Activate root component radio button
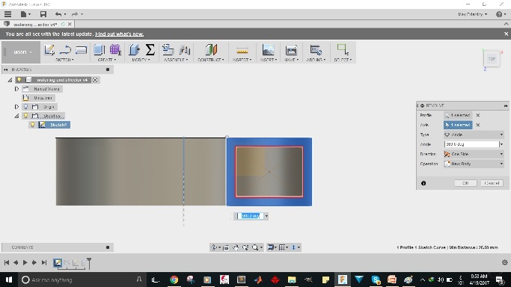 [x=95, y=80]
